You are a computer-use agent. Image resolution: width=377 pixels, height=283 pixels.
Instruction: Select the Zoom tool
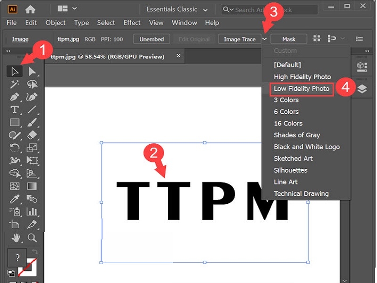(32, 238)
